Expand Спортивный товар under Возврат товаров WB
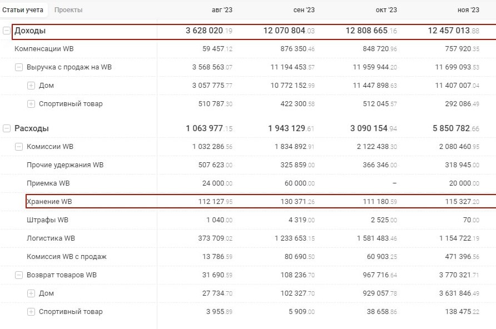The width and height of the screenshot is (496, 329). click(x=31, y=312)
